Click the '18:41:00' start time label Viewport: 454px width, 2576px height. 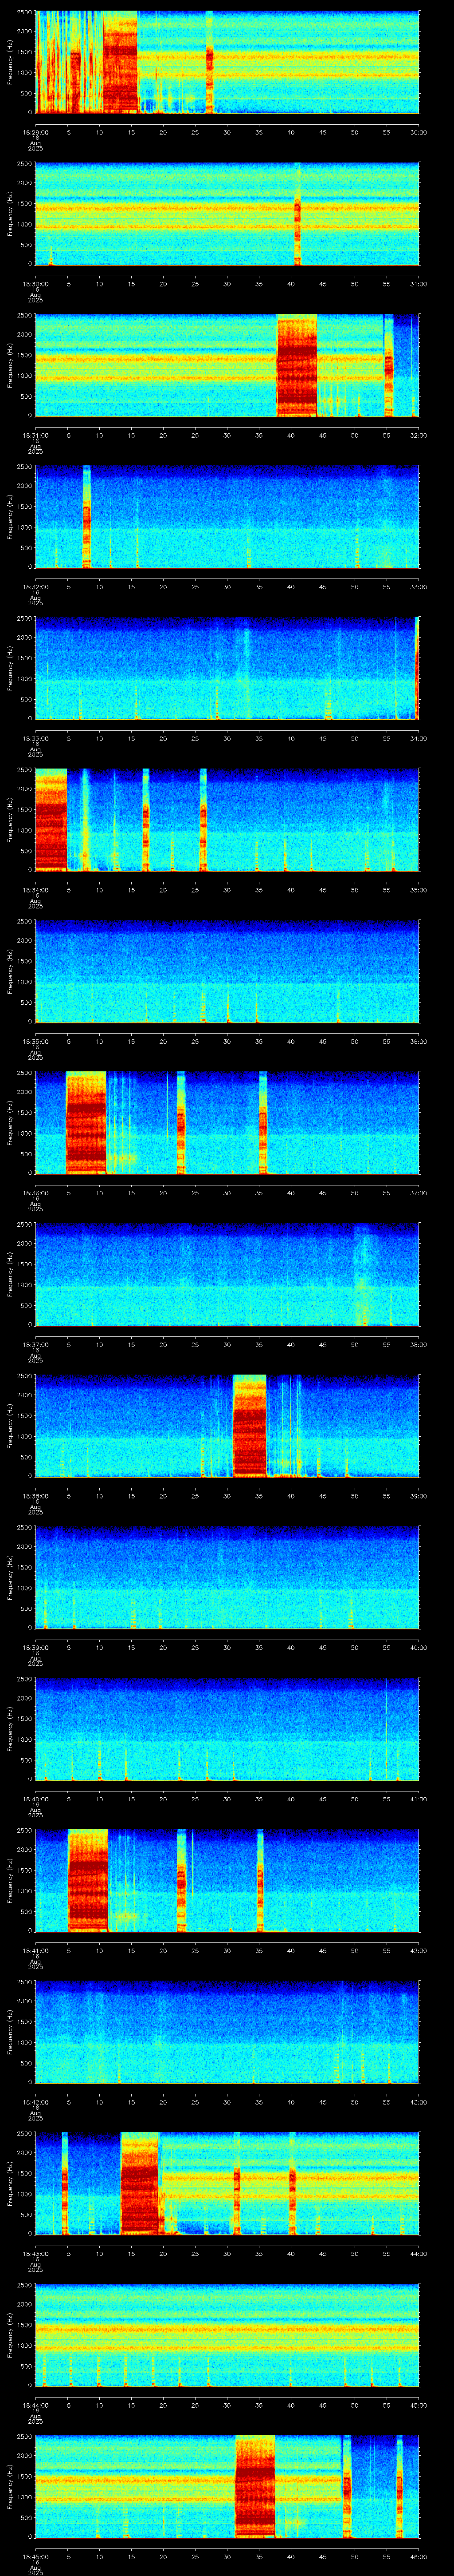point(35,1951)
